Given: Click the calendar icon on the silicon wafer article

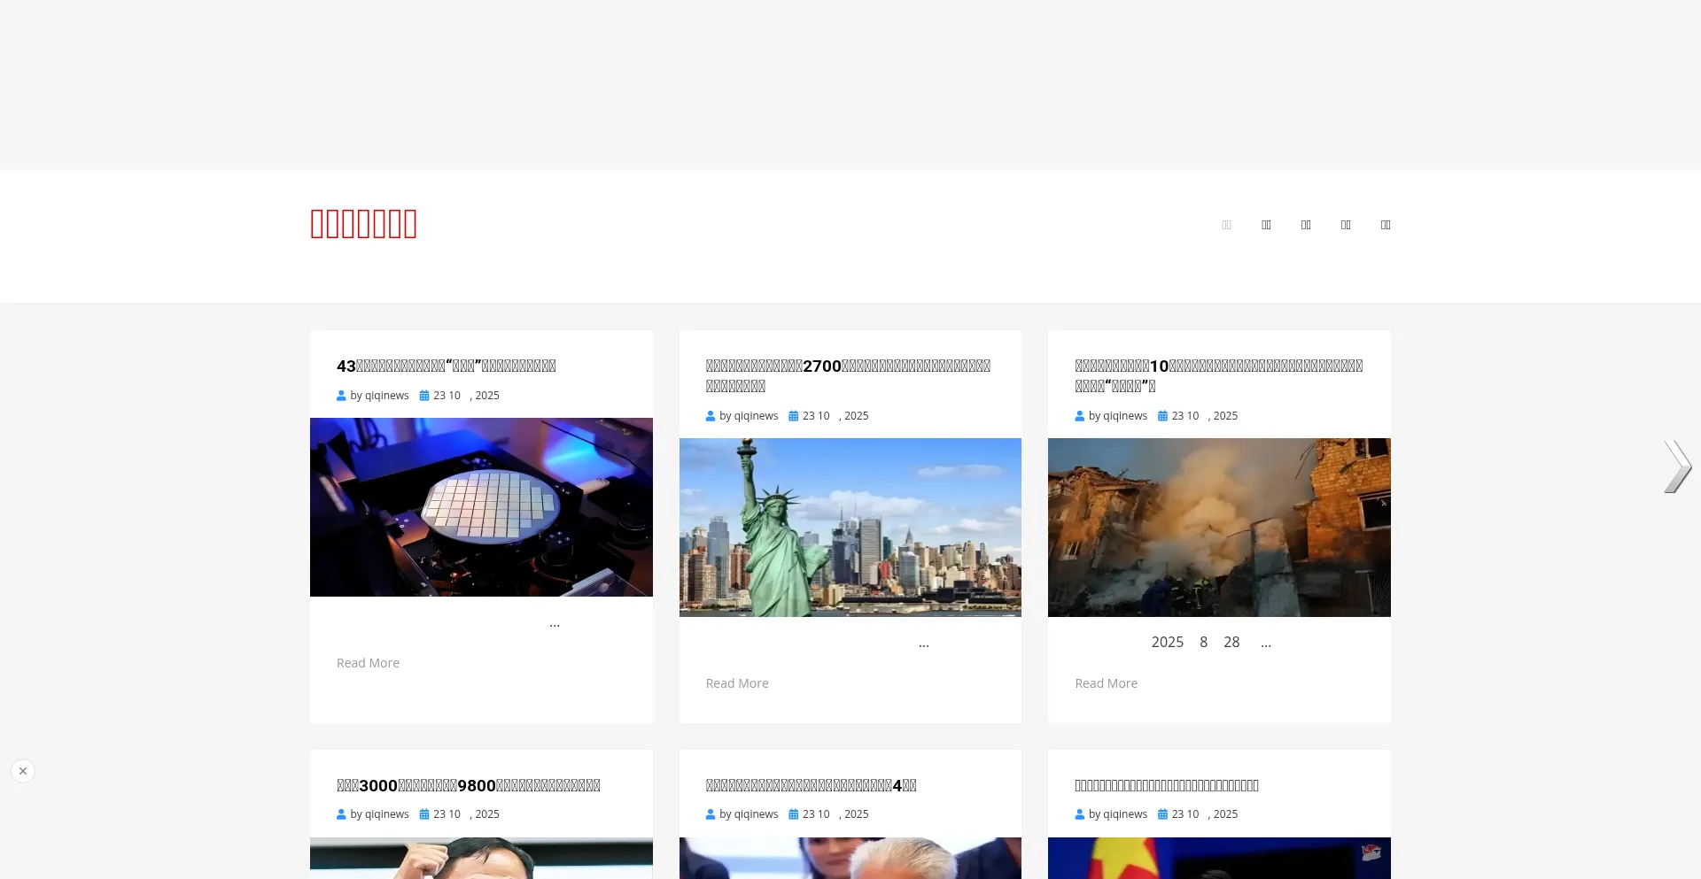Looking at the screenshot, I should coord(424,396).
